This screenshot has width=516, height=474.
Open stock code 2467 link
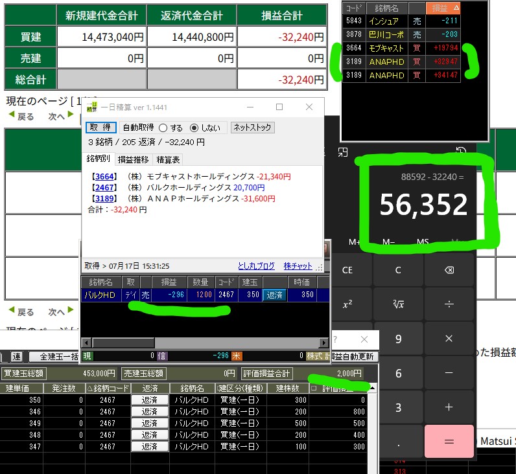[x=104, y=188]
